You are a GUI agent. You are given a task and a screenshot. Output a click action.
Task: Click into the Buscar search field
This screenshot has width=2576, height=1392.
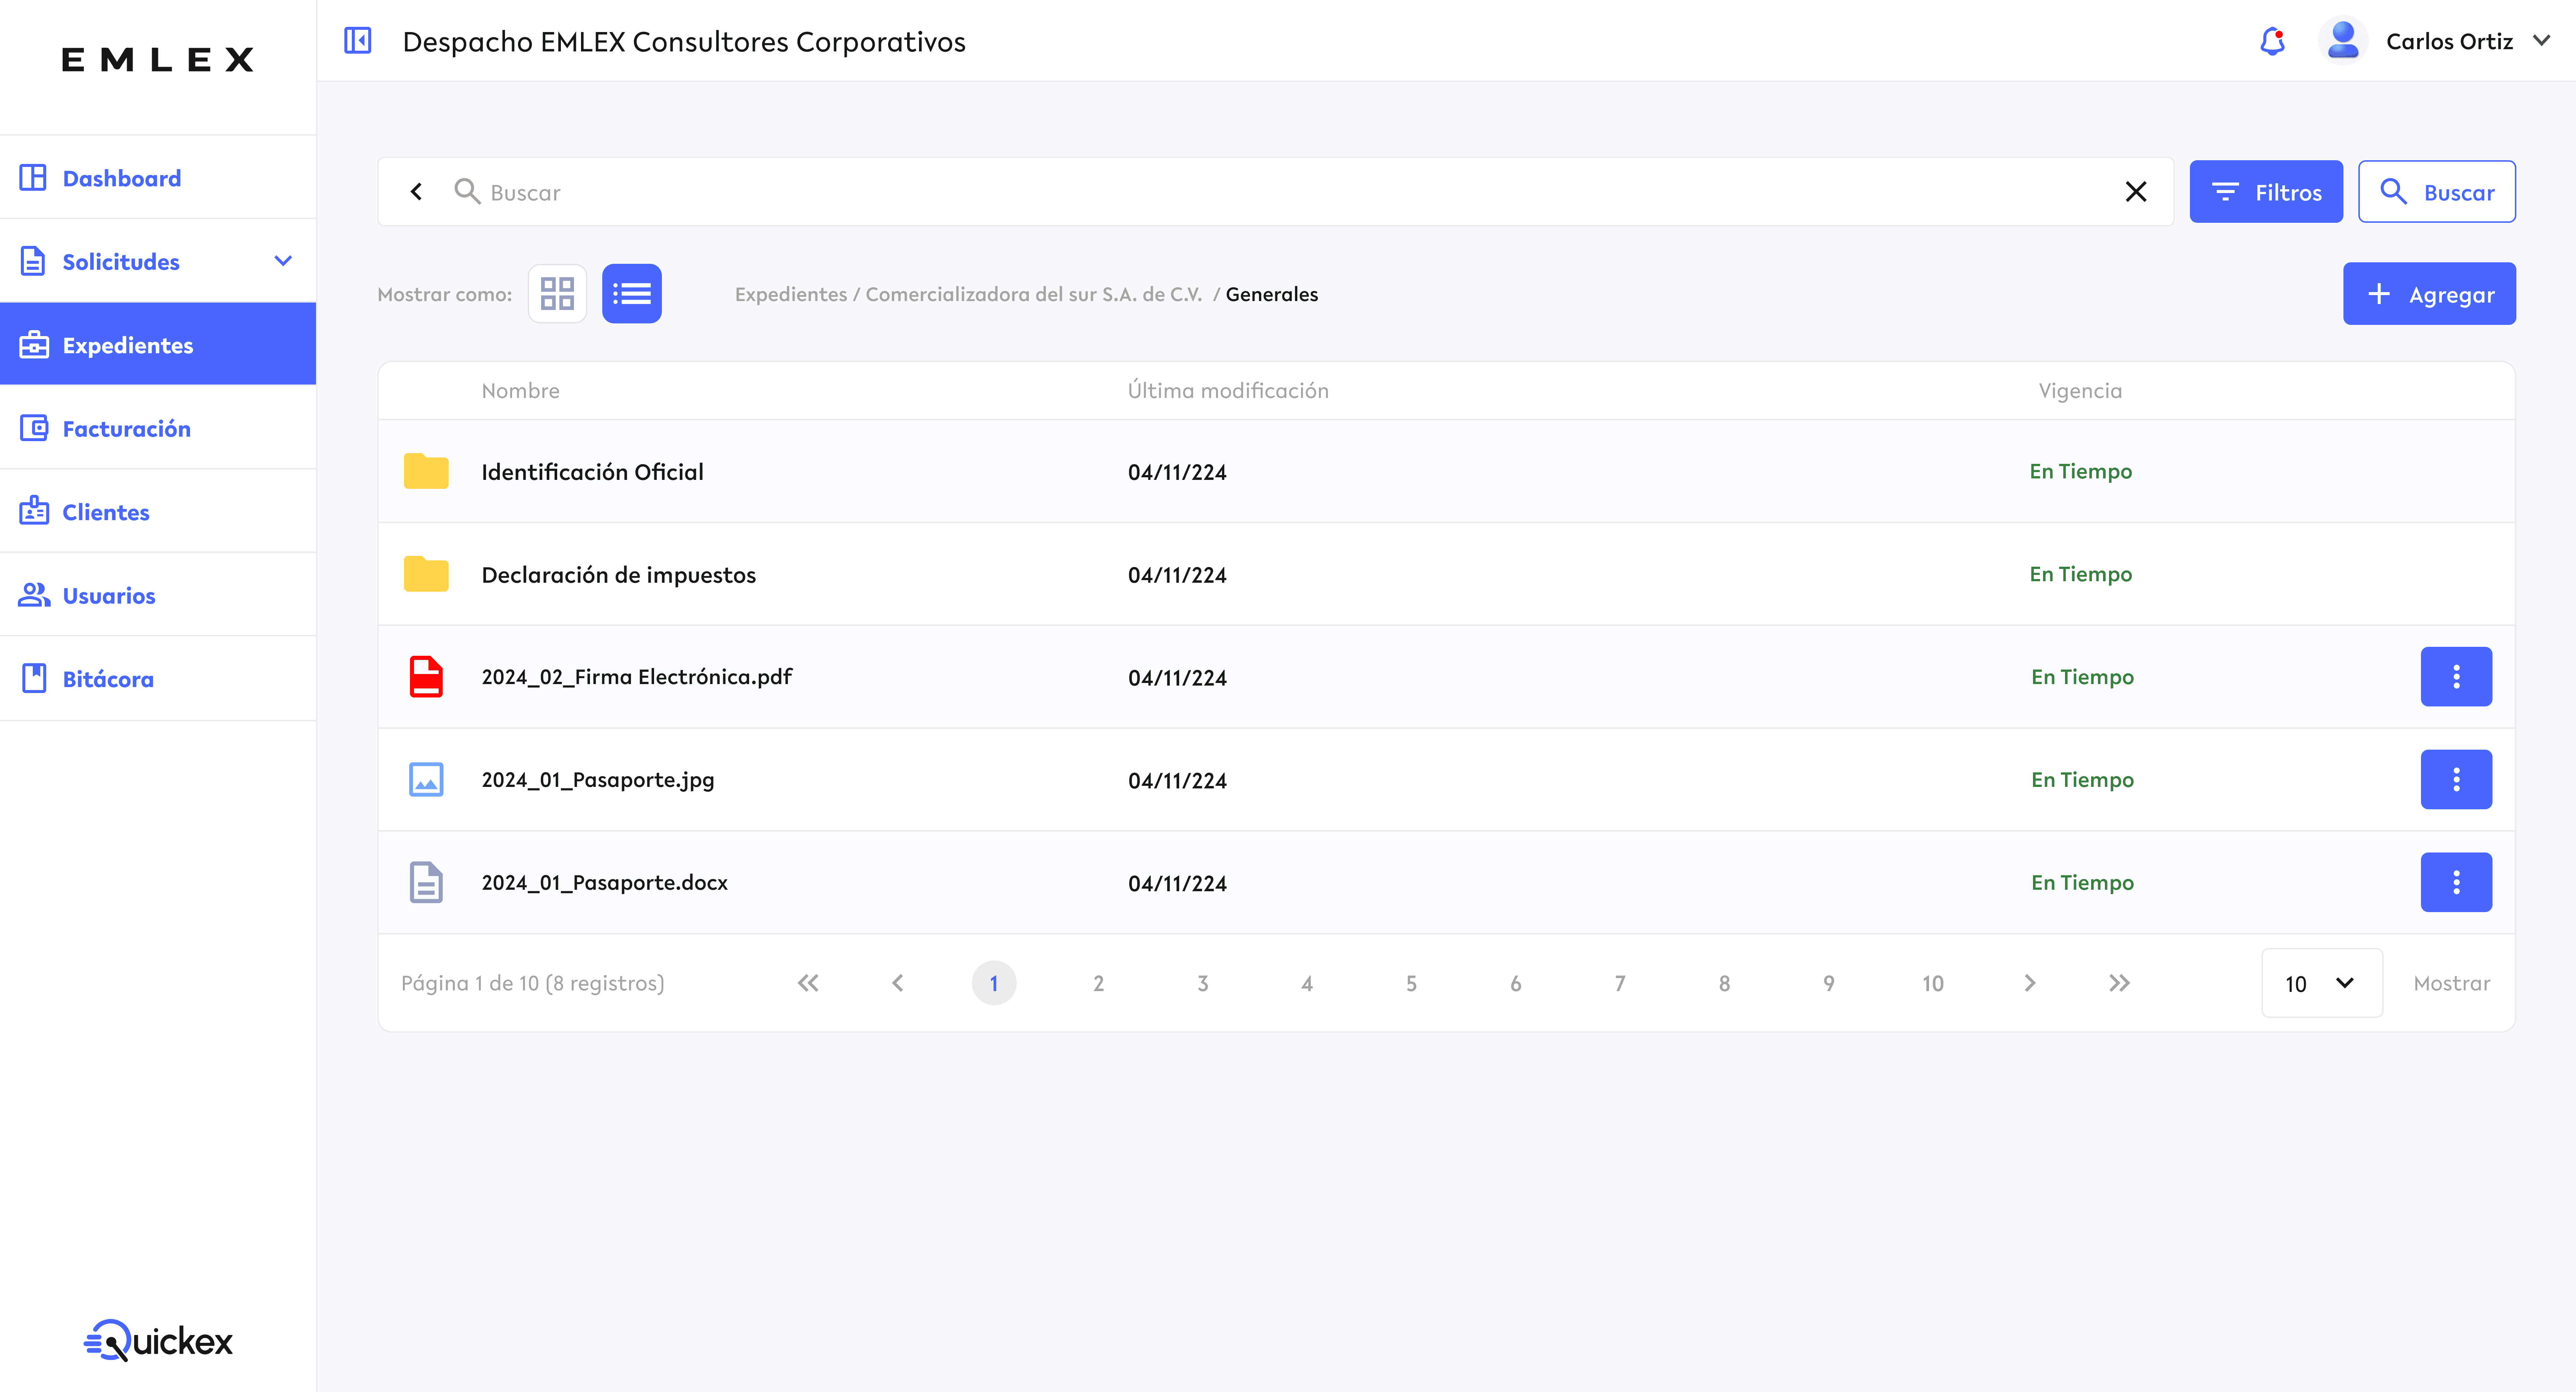[x=1290, y=192]
